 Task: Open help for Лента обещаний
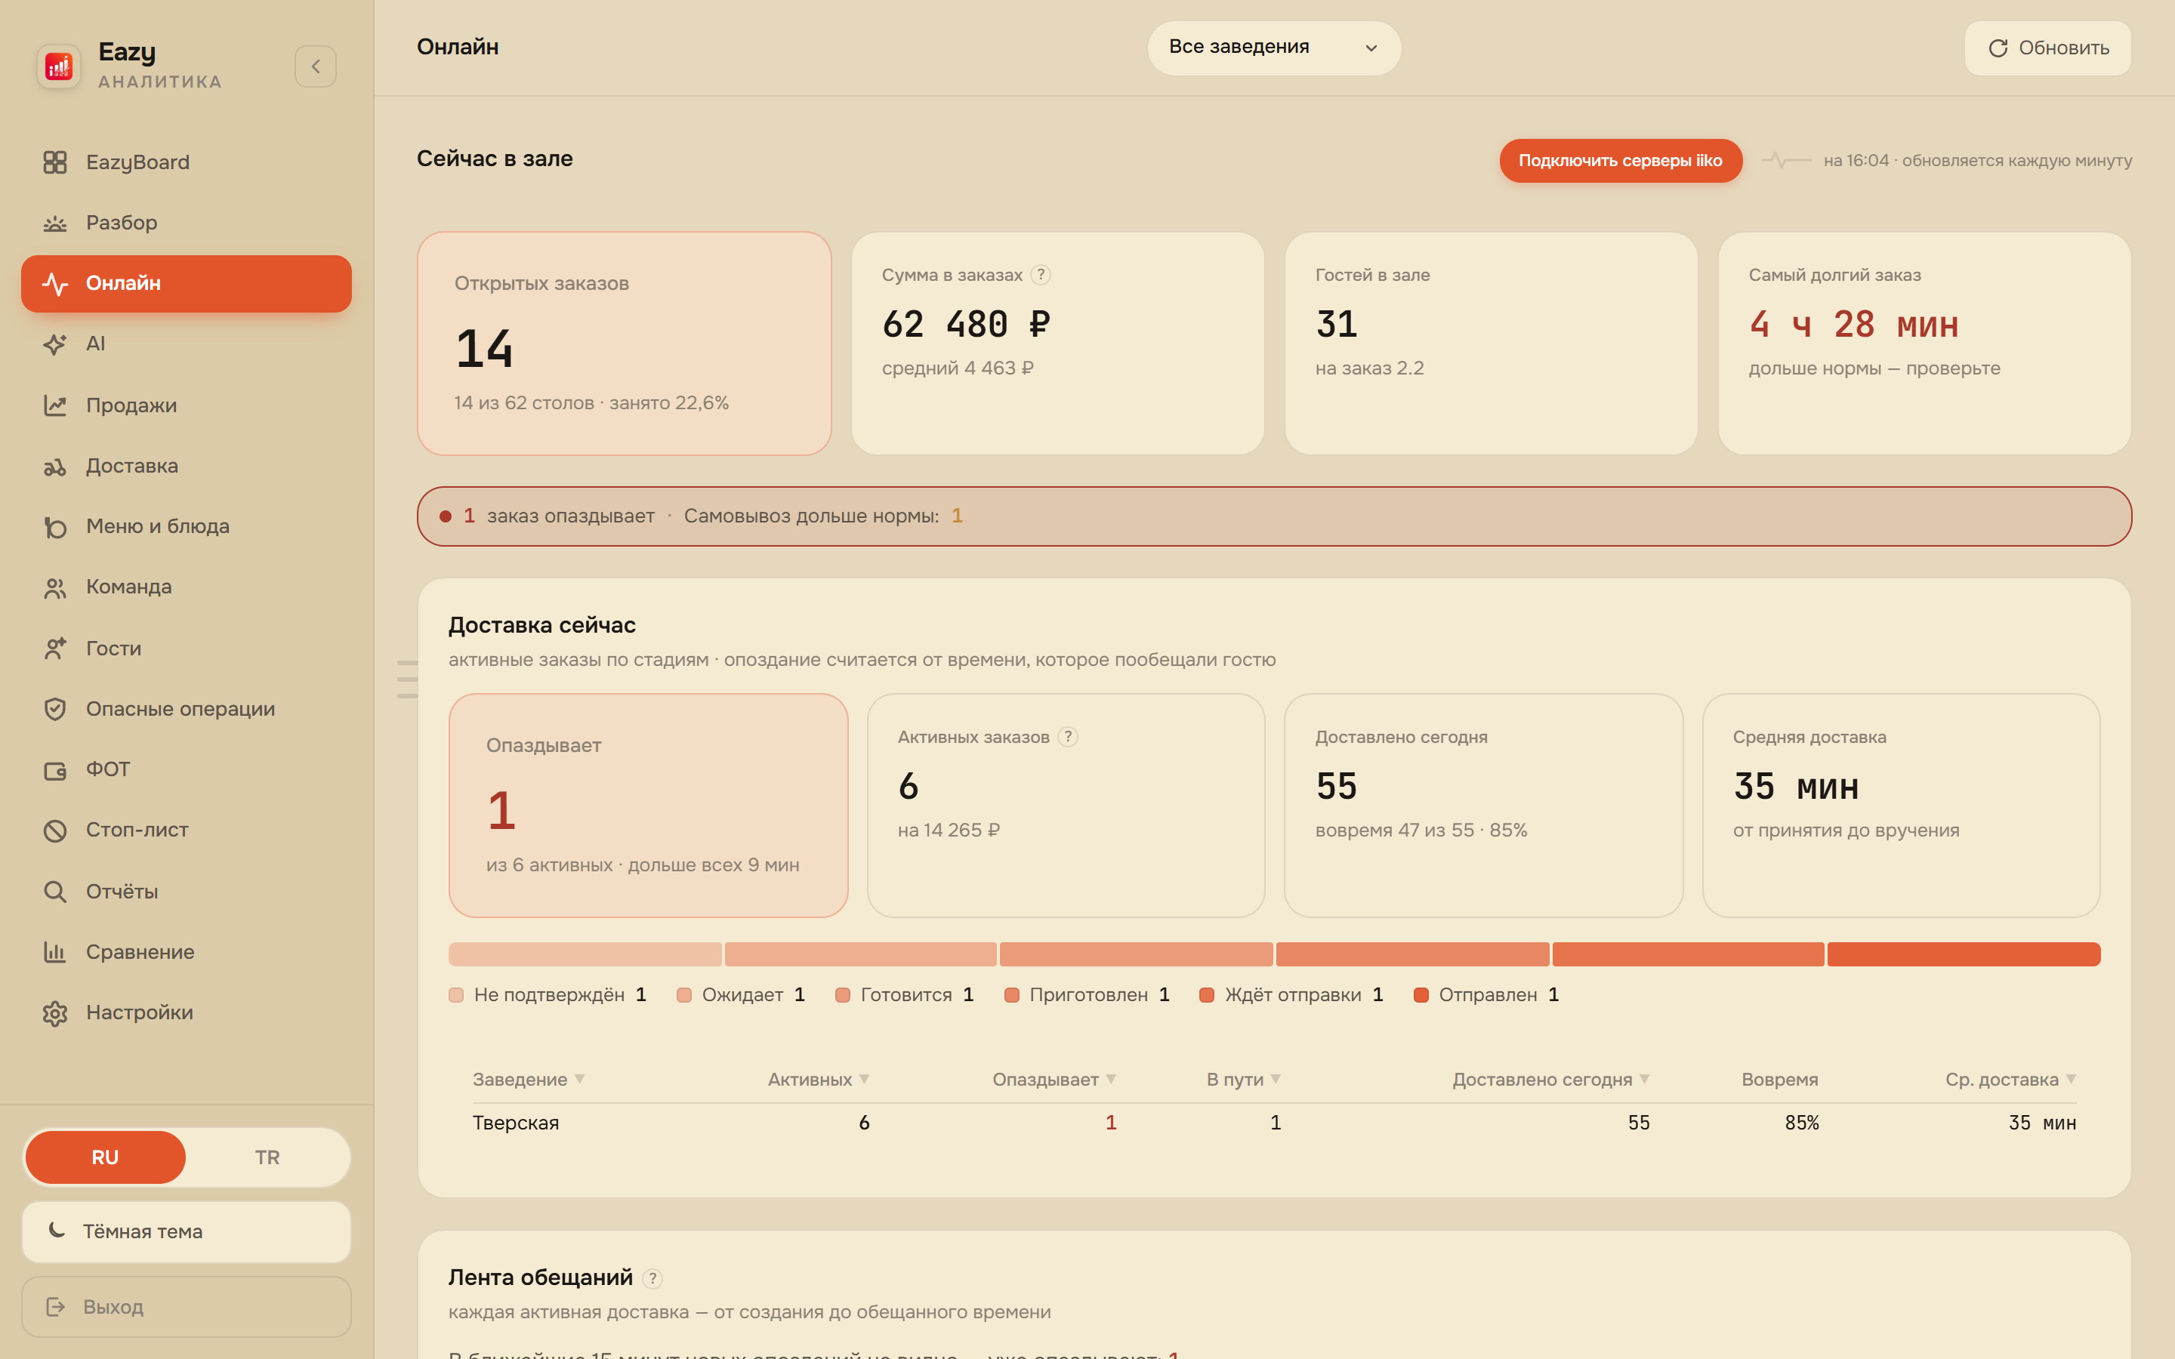click(653, 1278)
